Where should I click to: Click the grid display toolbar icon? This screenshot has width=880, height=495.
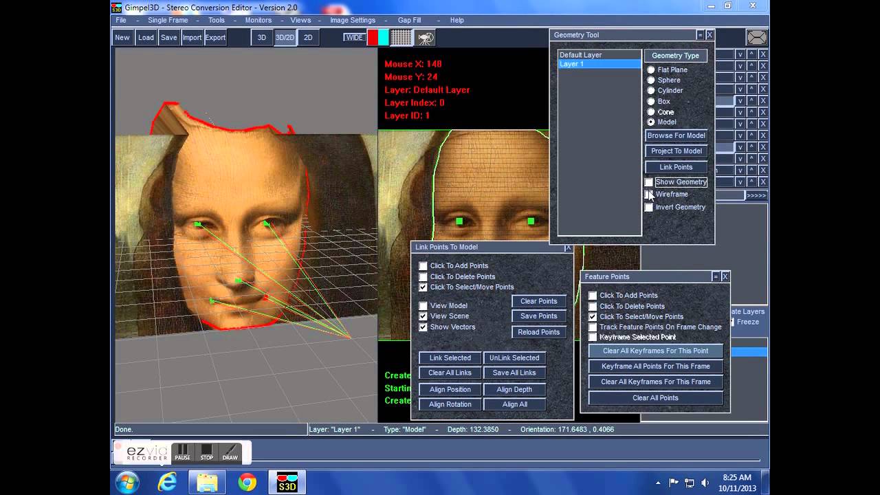[x=401, y=38]
